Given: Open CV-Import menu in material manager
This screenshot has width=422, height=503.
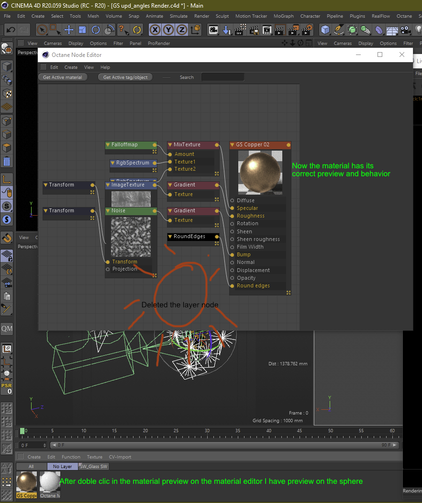Looking at the screenshot, I should pos(120,457).
